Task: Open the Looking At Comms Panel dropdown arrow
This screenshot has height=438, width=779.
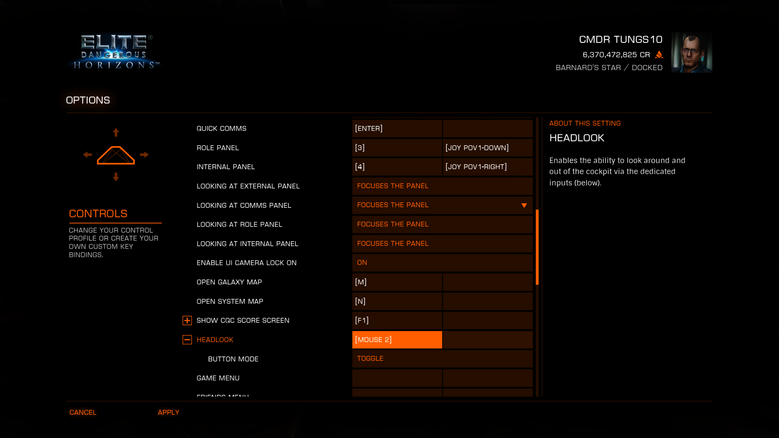Action: (524, 205)
